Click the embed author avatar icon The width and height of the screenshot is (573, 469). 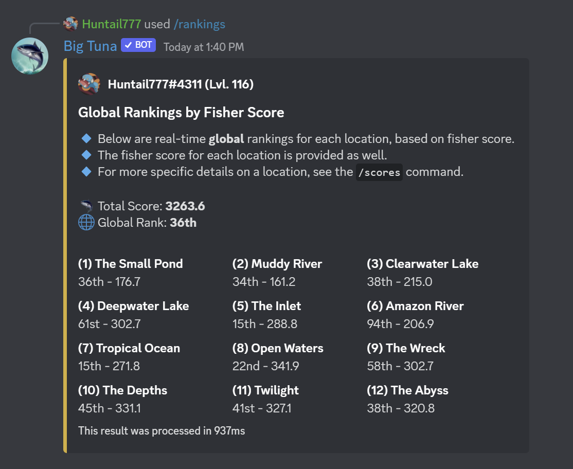[x=89, y=84]
